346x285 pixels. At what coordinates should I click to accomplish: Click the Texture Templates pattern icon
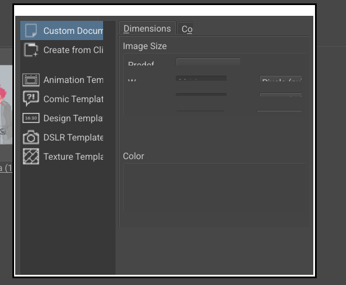31,156
